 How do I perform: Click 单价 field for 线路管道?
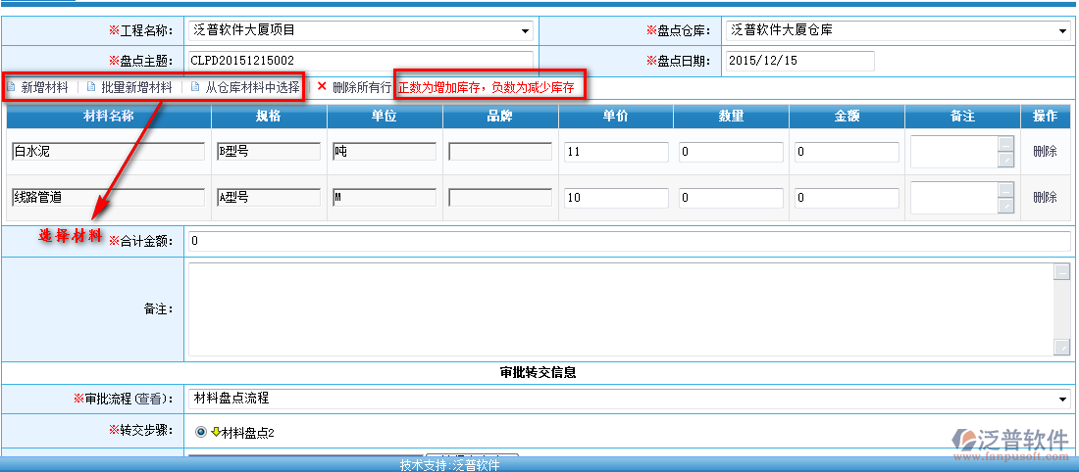tap(616, 197)
